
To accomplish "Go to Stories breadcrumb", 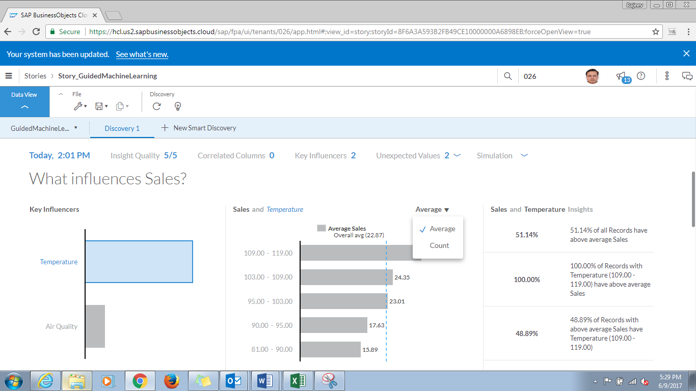I will coord(35,76).
